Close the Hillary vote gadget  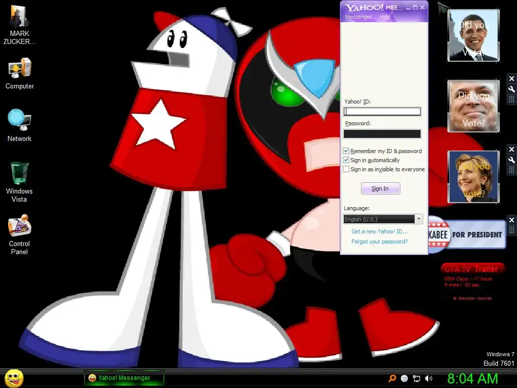click(x=511, y=150)
